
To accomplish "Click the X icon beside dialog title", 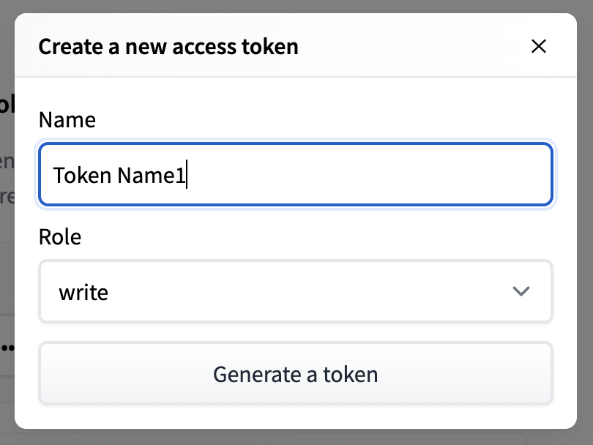I will click(539, 47).
